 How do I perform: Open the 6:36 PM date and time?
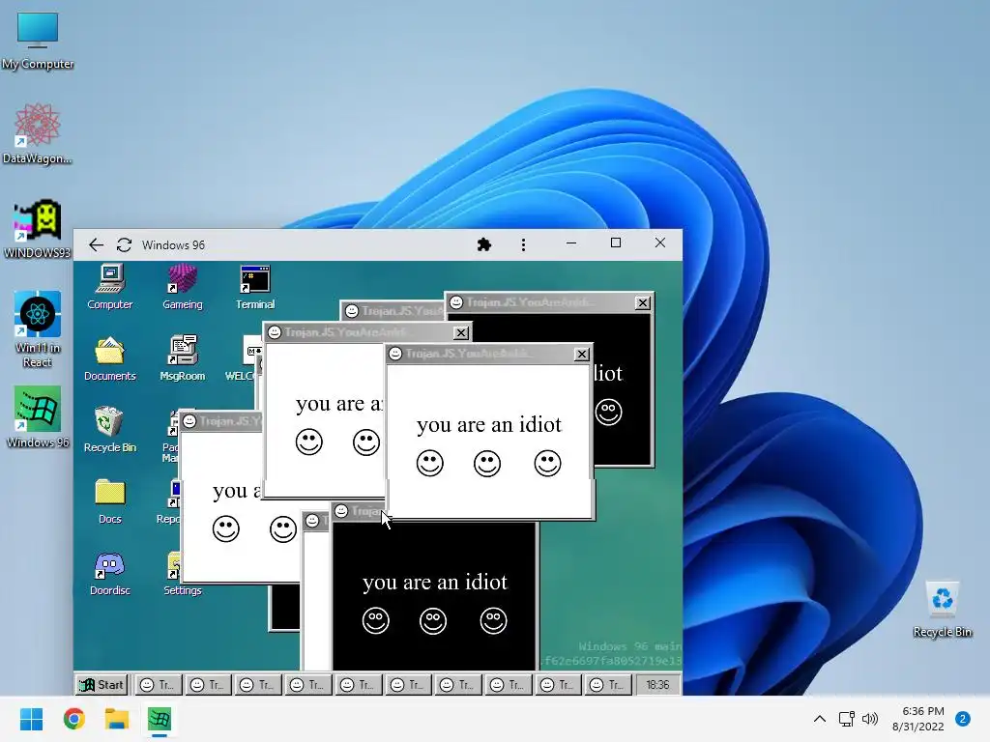(918, 719)
